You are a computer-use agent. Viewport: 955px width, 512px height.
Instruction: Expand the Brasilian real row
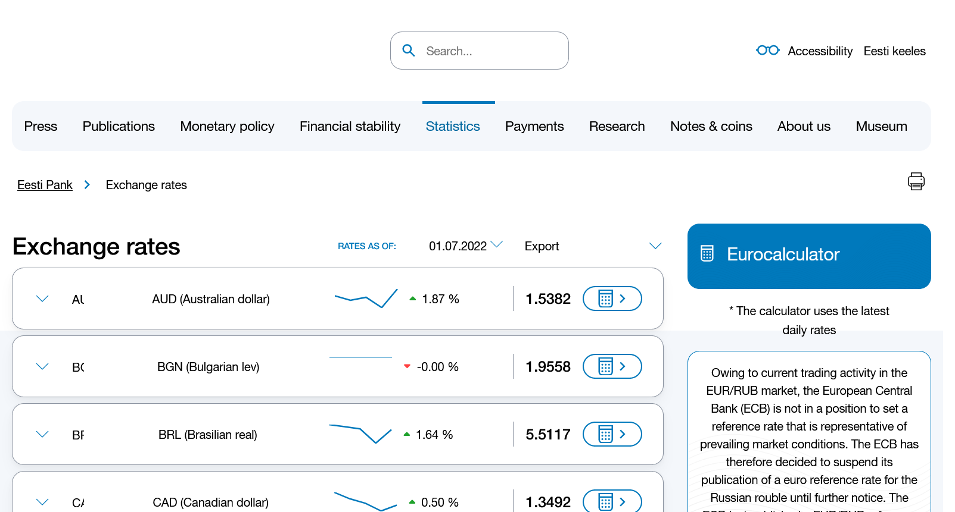coord(42,434)
